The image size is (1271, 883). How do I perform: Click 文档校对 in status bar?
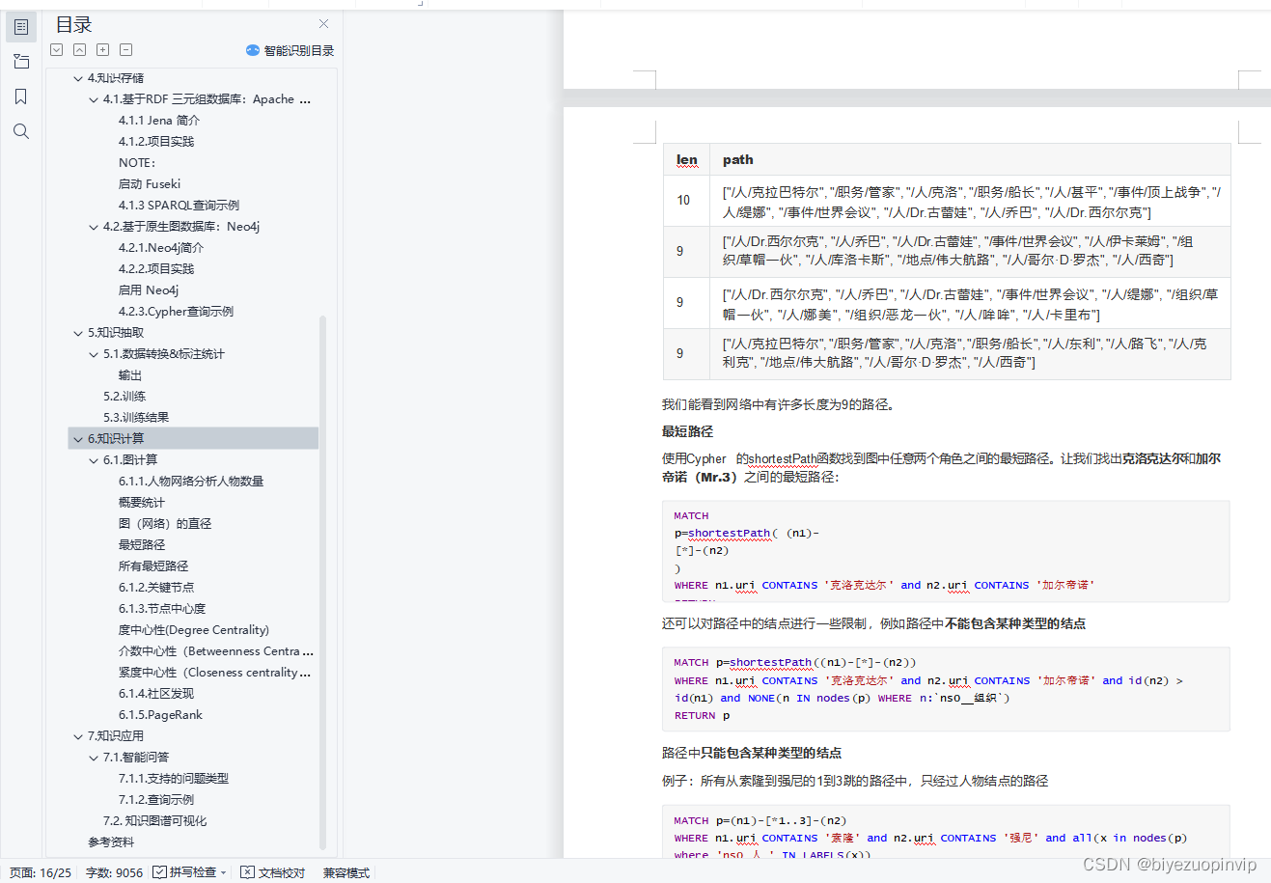[x=273, y=872]
